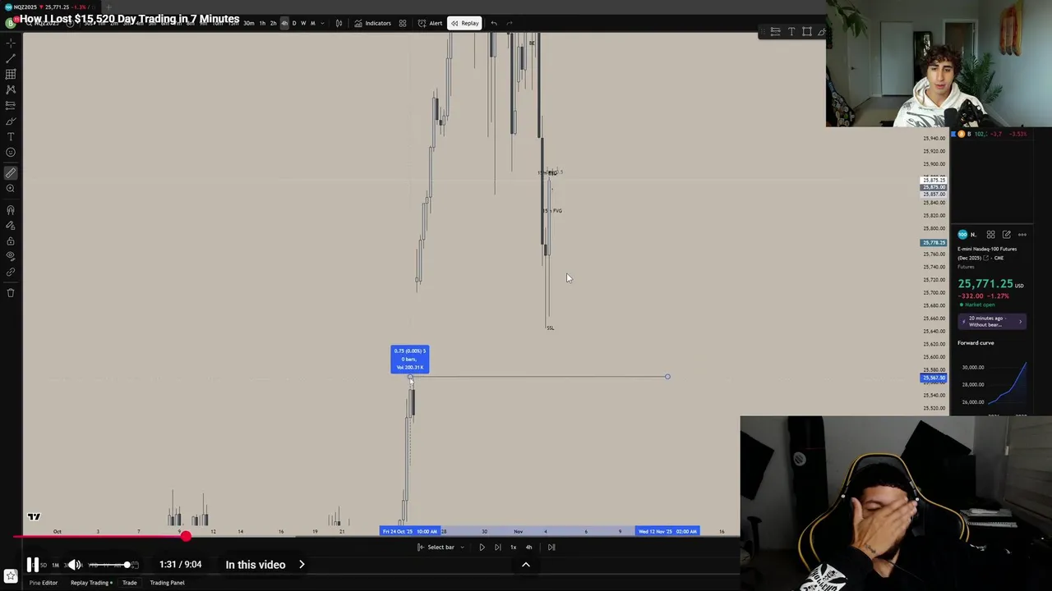The image size is (1052, 591).
Task: Select the brush drawing tool
Action: (11, 121)
